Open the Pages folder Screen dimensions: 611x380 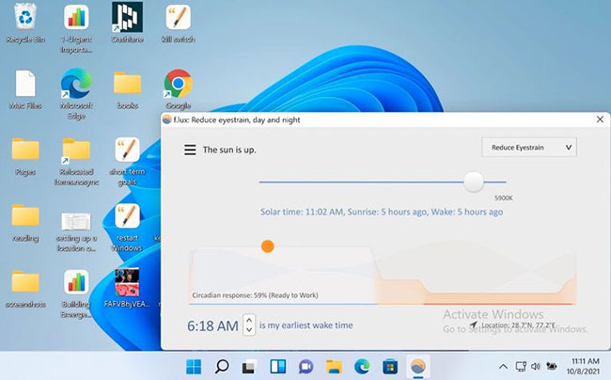click(x=25, y=157)
